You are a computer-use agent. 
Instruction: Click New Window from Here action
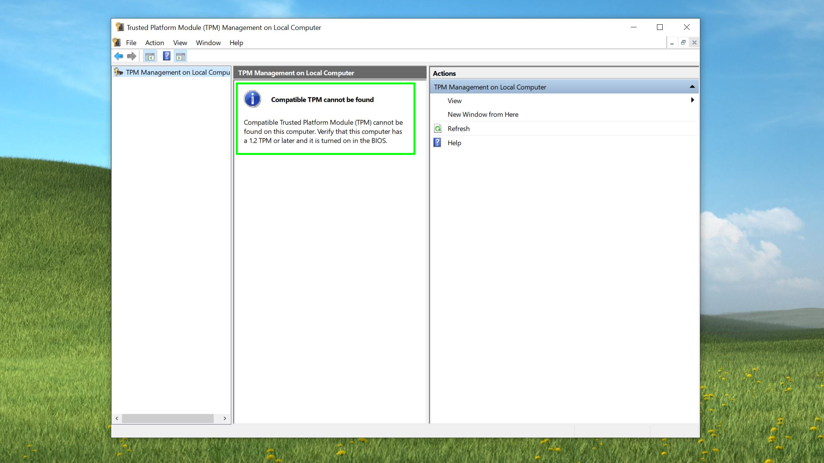[482, 115]
